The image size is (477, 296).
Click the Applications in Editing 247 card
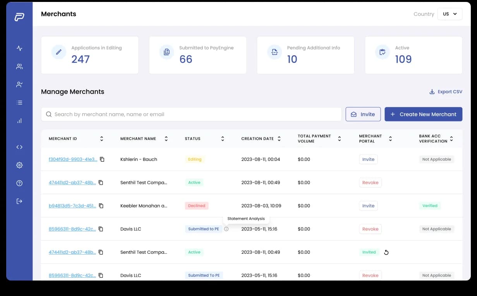(90, 55)
